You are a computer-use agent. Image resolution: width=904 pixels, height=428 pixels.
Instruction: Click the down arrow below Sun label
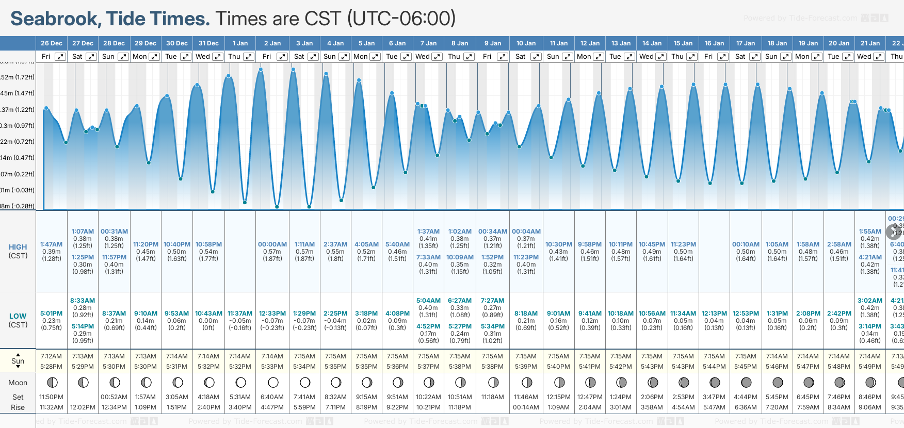(x=18, y=366)
